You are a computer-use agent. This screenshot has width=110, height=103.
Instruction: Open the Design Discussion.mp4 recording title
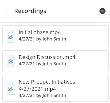(47, 57)
